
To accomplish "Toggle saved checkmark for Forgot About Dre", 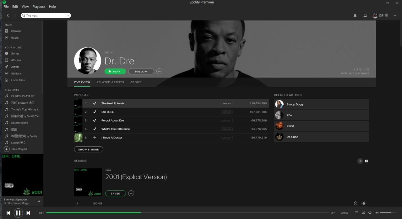I will point(95,120).
